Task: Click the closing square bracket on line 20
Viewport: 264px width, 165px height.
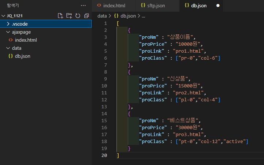Action: [x=118, y=155]
